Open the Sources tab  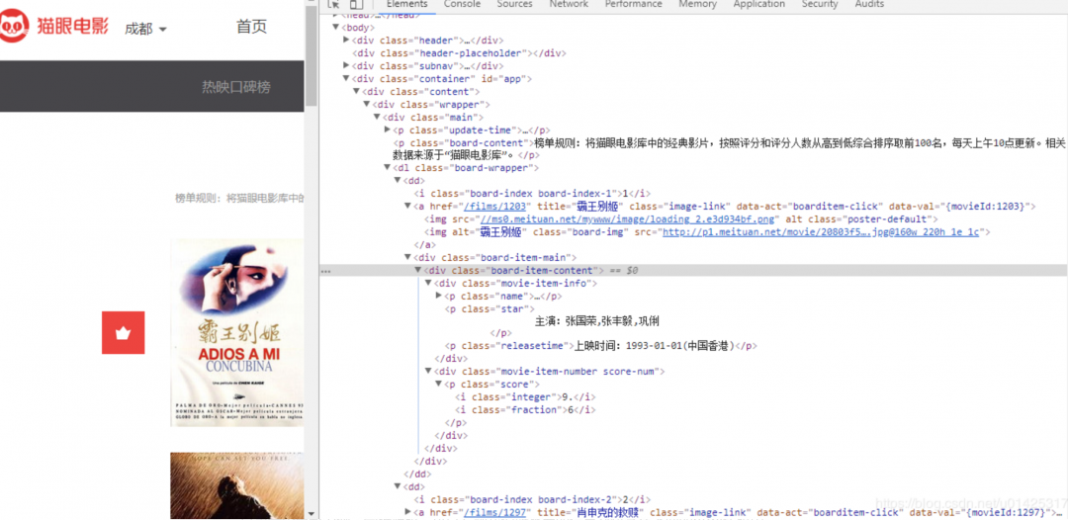[514, 4]
